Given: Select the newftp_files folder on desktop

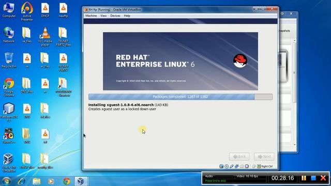Looking at the screenshot, I should click(45, 161).
